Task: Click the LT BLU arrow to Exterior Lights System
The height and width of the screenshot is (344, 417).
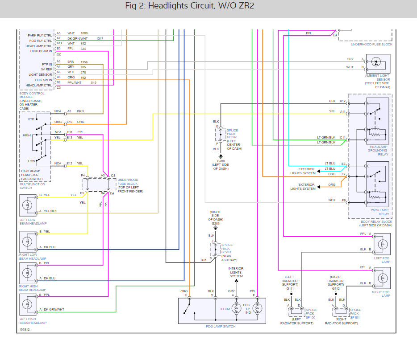Action: point(319,171)
